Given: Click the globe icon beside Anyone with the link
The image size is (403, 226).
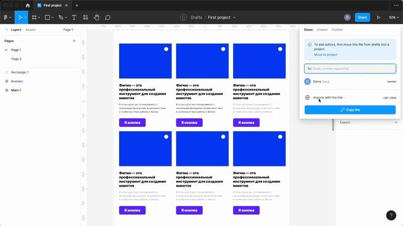Looking at the screenshot, I should [x=307, y=98].
